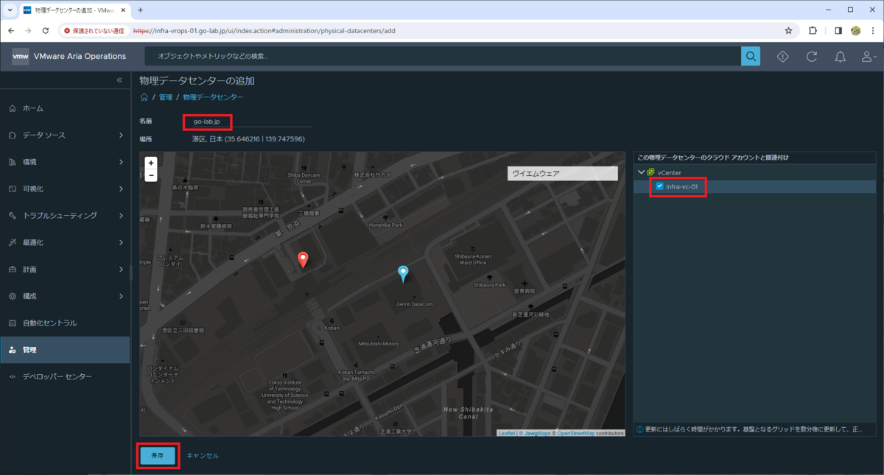The image size is (884, 475).
Task: Click the not-secure connection warning badge
Action: pos(93,31)
